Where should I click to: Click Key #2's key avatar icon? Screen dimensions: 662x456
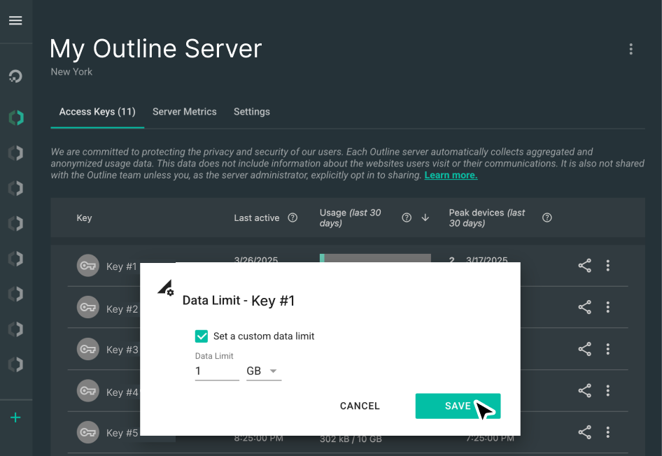coord(87,307)
